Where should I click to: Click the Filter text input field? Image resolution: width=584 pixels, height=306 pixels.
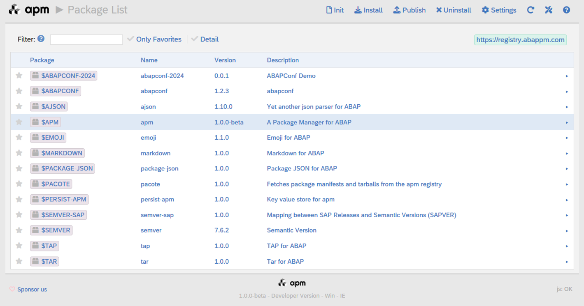coord(86,39)
